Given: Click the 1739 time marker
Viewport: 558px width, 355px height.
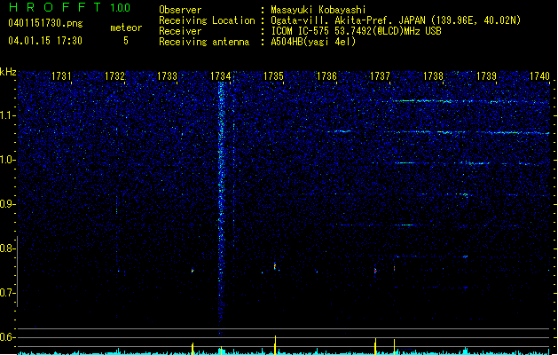Looking at the screenshot, I should pyautogui.click(x=486, y=76).
